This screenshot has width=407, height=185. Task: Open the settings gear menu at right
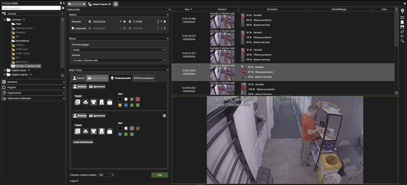(x=402, y=11)
